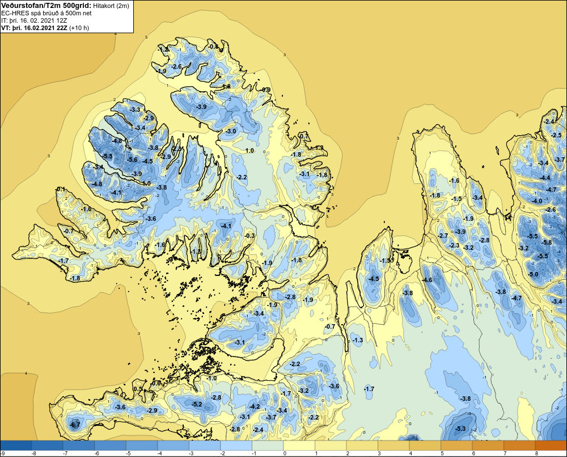Click the '-0.8' temperature value on the map
Image resolution: width=567 pixels, height=457 pixels.
click(214, 47)
